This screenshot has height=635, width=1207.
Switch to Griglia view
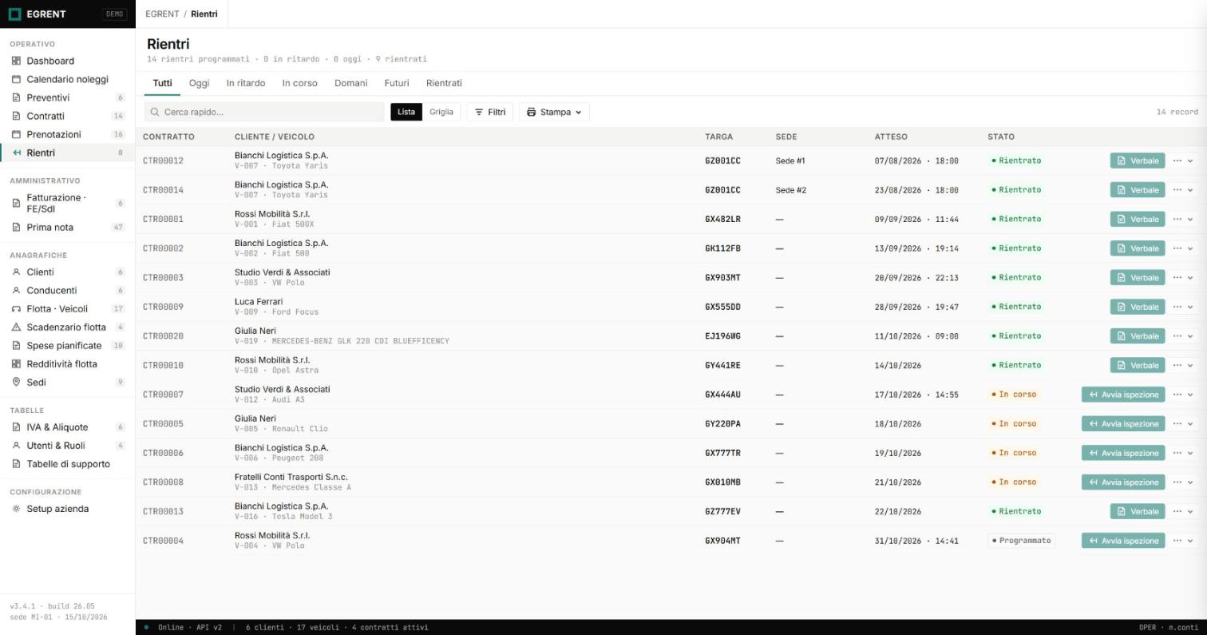[441, 112]
